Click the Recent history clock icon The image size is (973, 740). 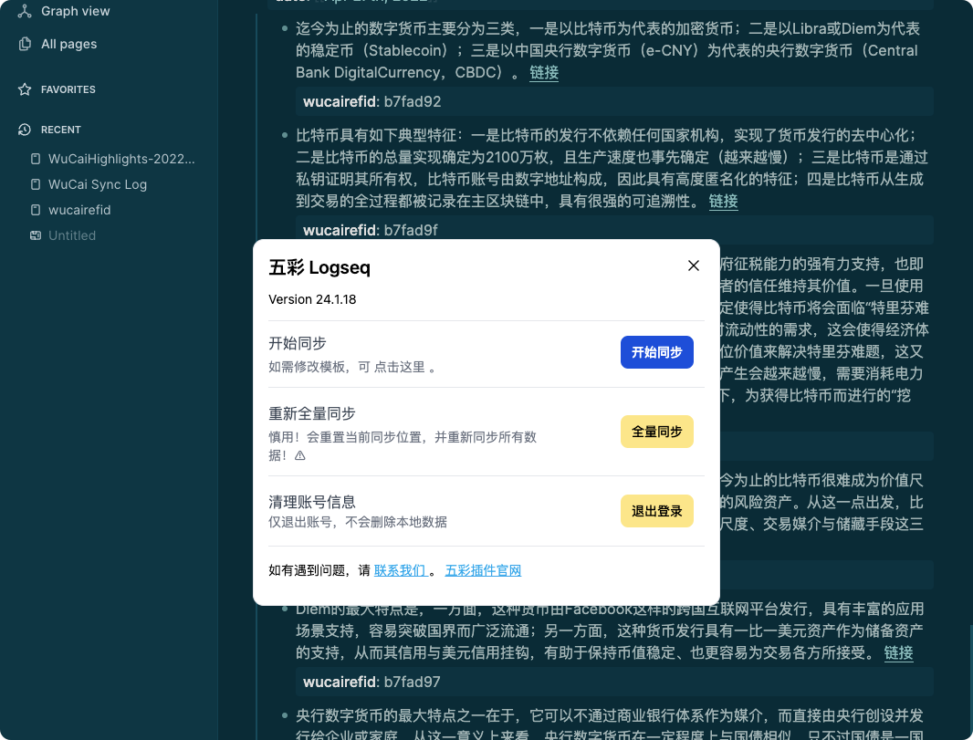tap(25, 130)
